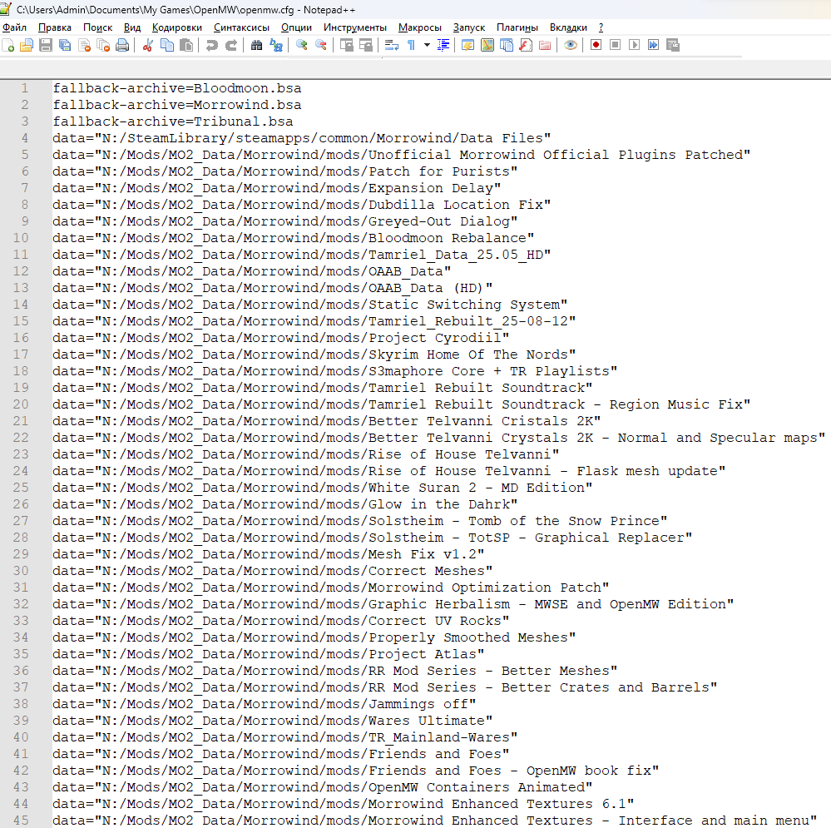Open the Function List icon

tap(525, 46)
